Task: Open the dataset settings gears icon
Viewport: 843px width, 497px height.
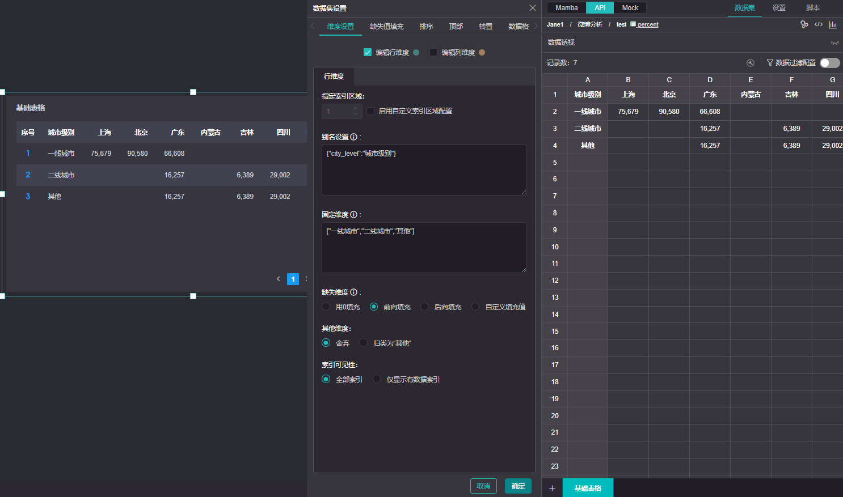Action: pos(804,24)
